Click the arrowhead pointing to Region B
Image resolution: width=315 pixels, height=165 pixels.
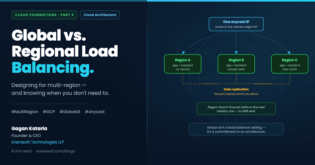click(x=236, y=53)
